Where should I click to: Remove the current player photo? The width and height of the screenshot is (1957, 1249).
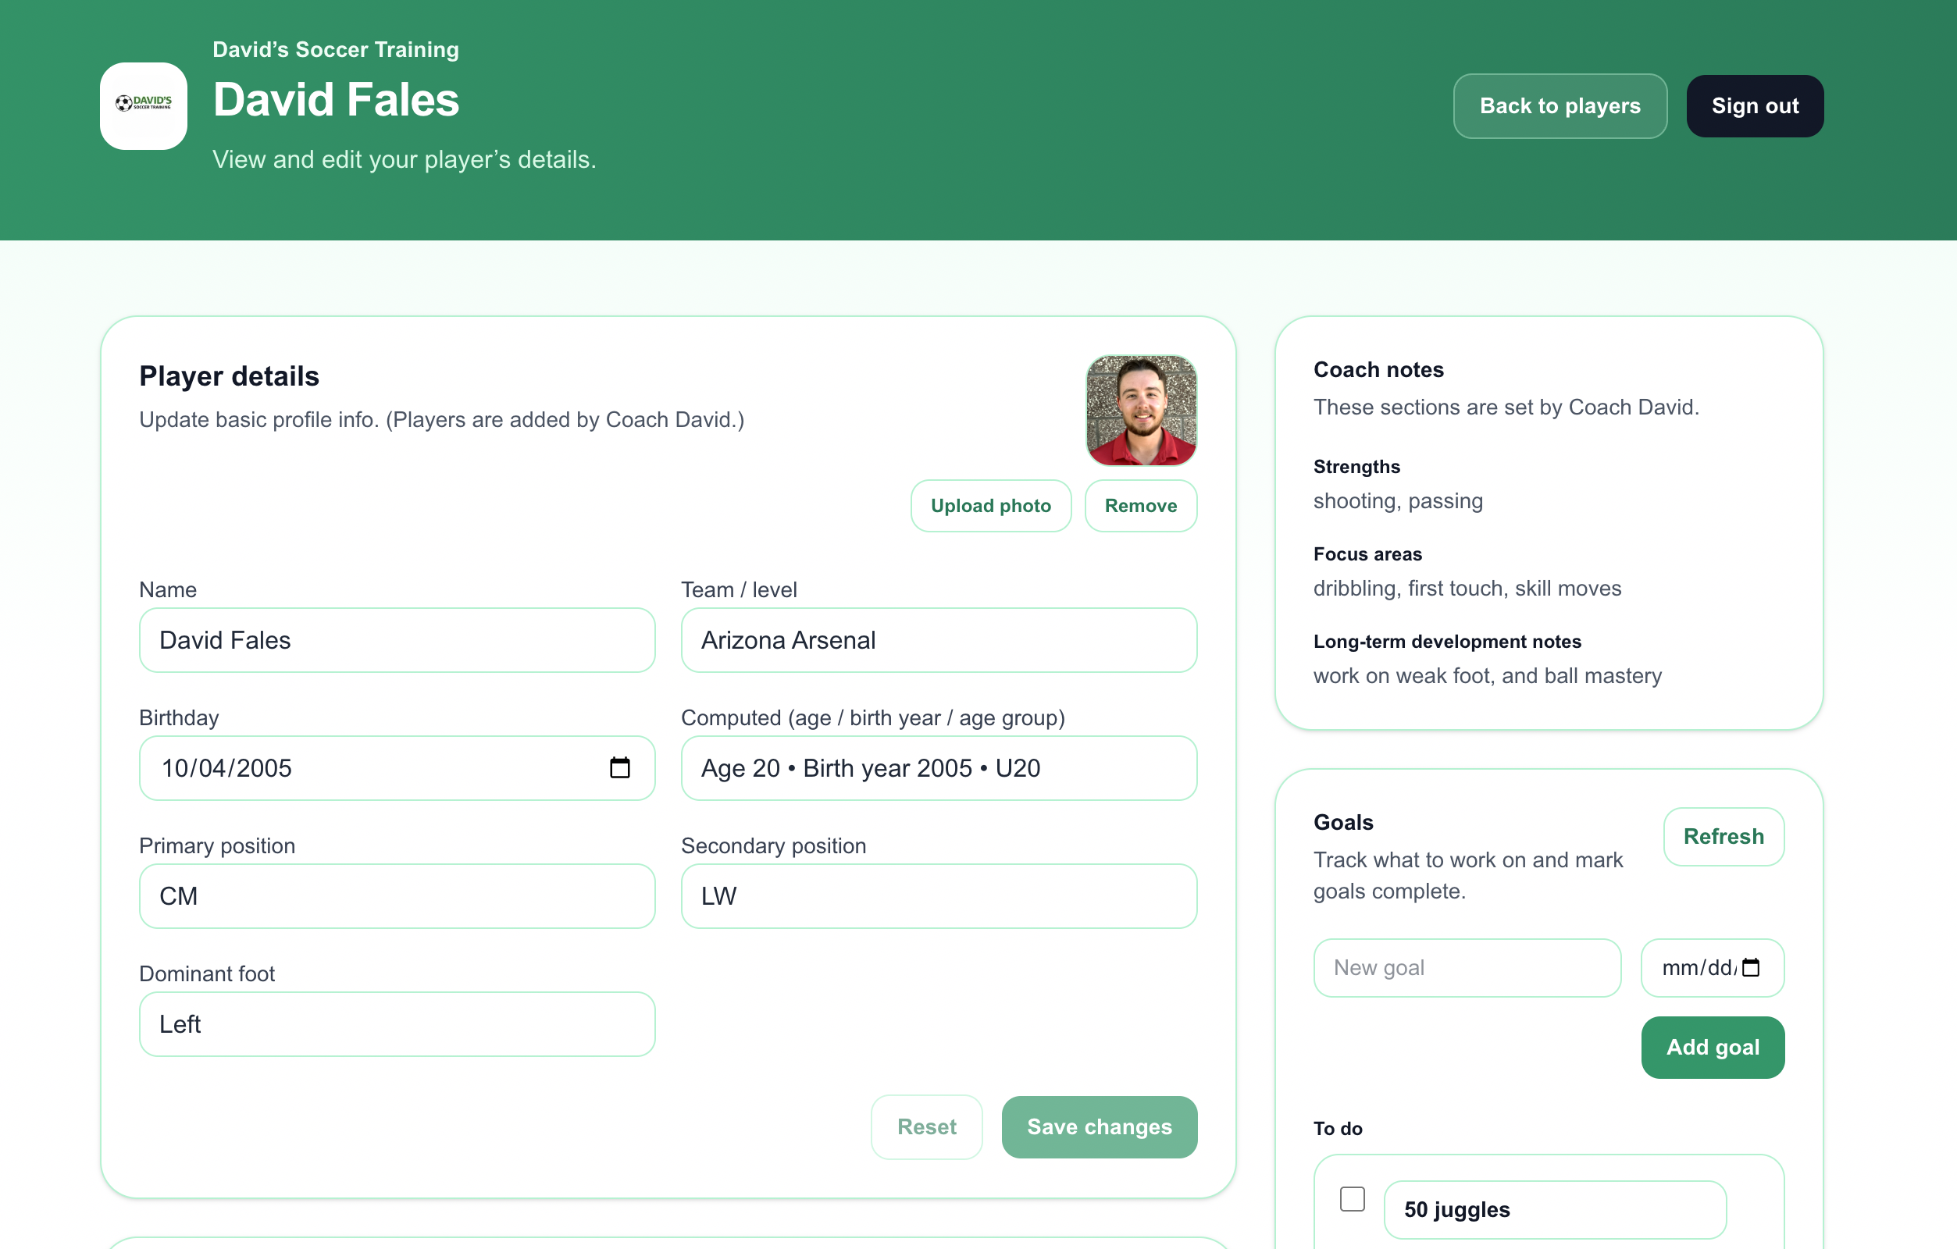coord(1140,505)
